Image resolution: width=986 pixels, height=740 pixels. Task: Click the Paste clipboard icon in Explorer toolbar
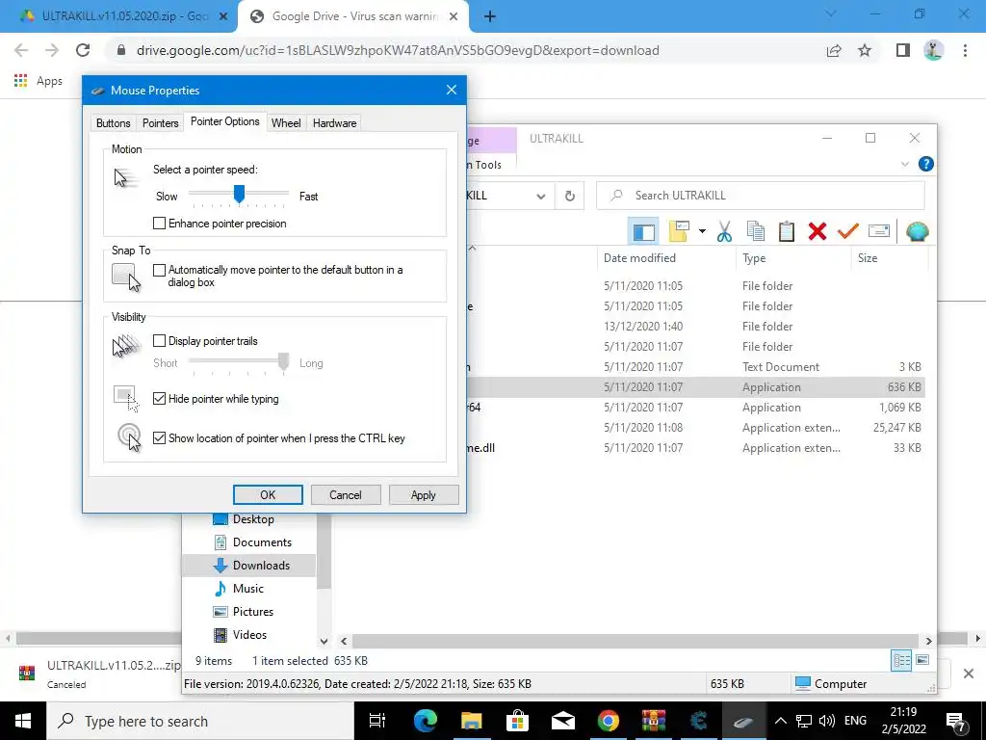pyautogui.click(x=786, y=231)
